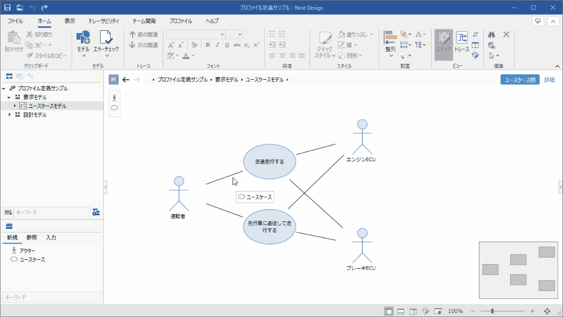
Task: Click the ユースケース図 view button
Action: pos(520,80)
